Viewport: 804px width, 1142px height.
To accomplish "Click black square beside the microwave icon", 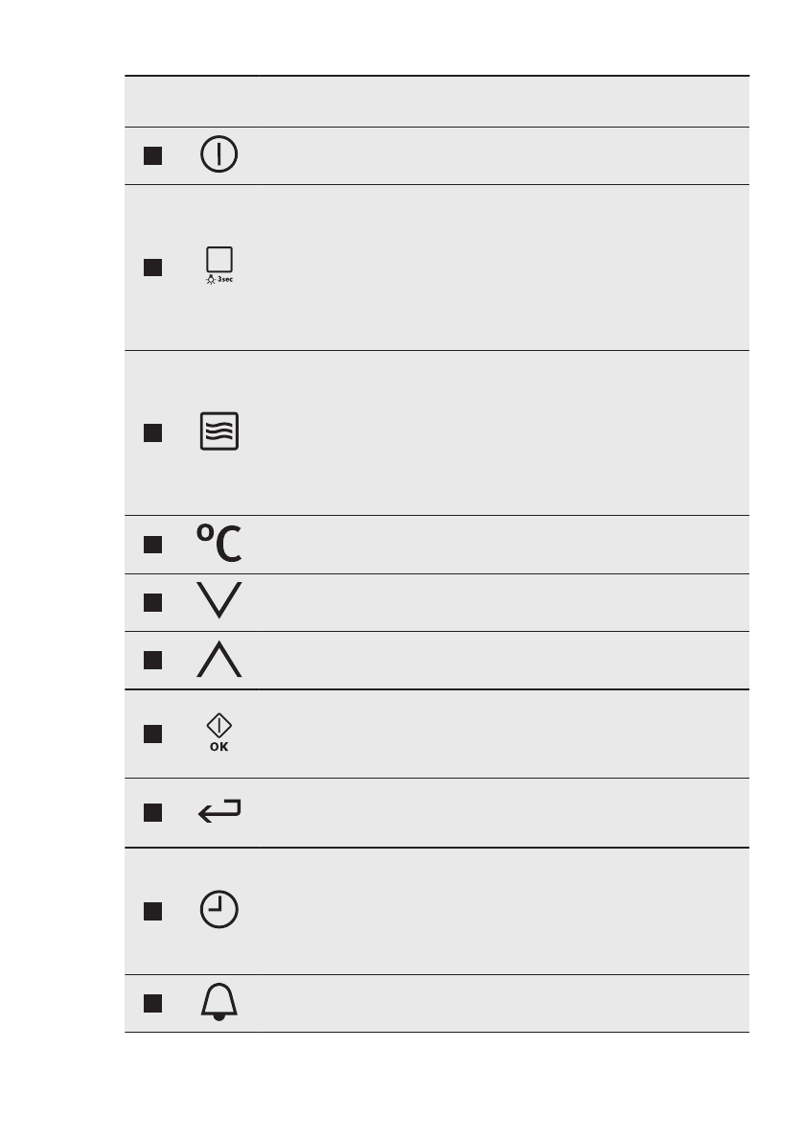I will (x=151, y=432).
